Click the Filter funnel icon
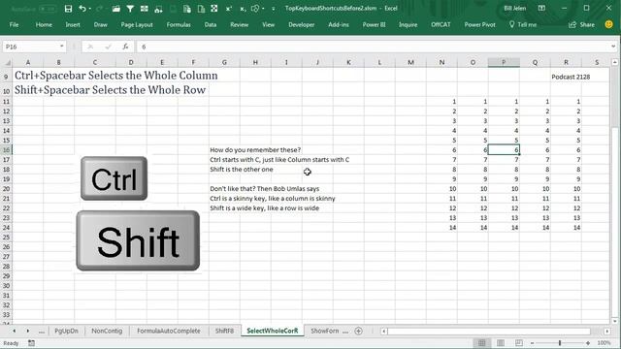The image size is (621, 349). coord(130,9)
